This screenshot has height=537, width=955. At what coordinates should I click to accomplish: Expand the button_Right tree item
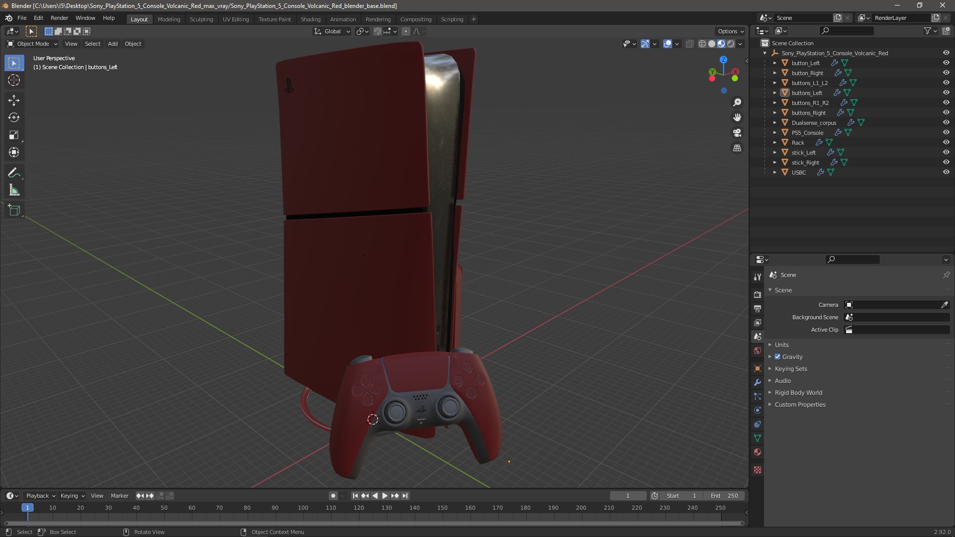pos(774,73)
